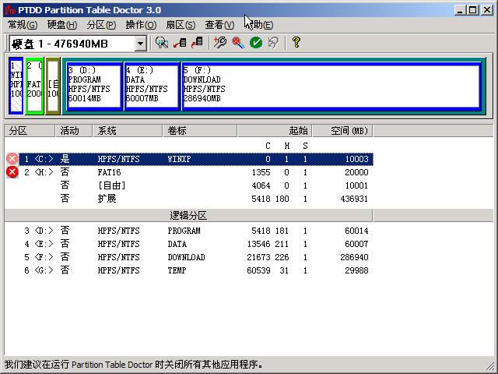Click the 系统 column header

click(x=128, y=131)
